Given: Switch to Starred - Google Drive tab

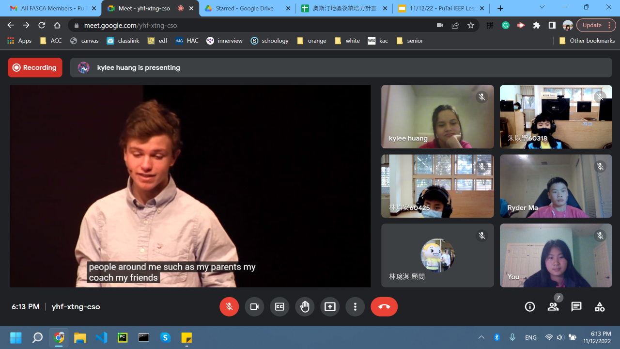Looking at the screenshot, I should point(245,8).
